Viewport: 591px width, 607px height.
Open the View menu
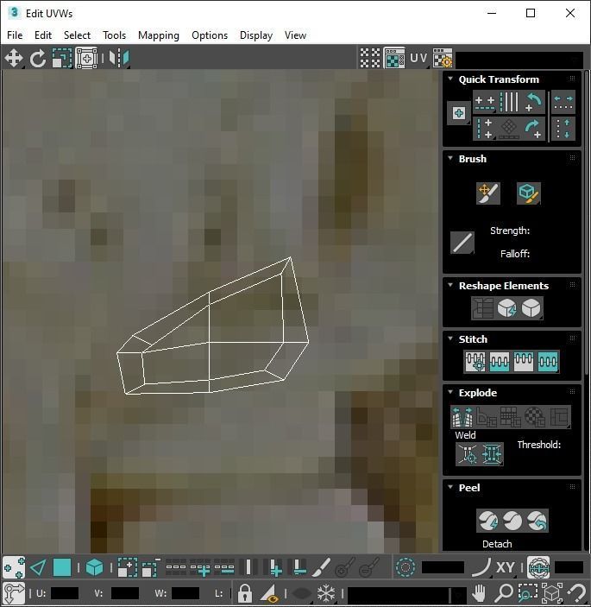click(x=295, y=35)
